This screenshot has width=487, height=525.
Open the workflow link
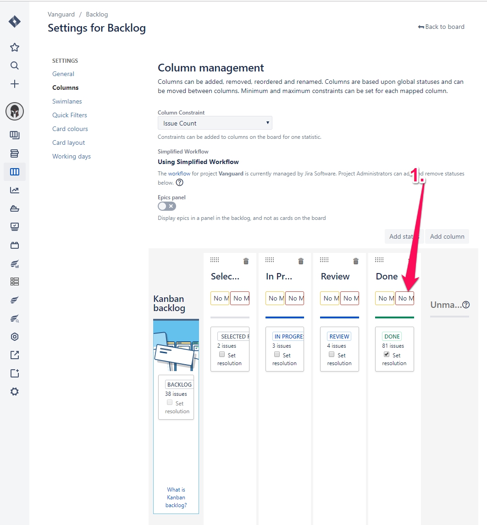point(179,174)
